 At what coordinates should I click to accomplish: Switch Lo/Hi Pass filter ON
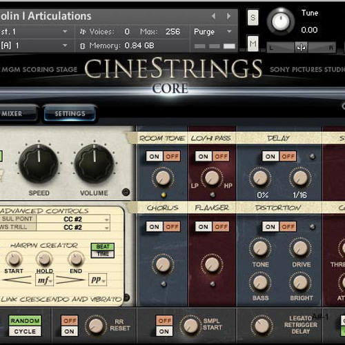pos(204,157)
